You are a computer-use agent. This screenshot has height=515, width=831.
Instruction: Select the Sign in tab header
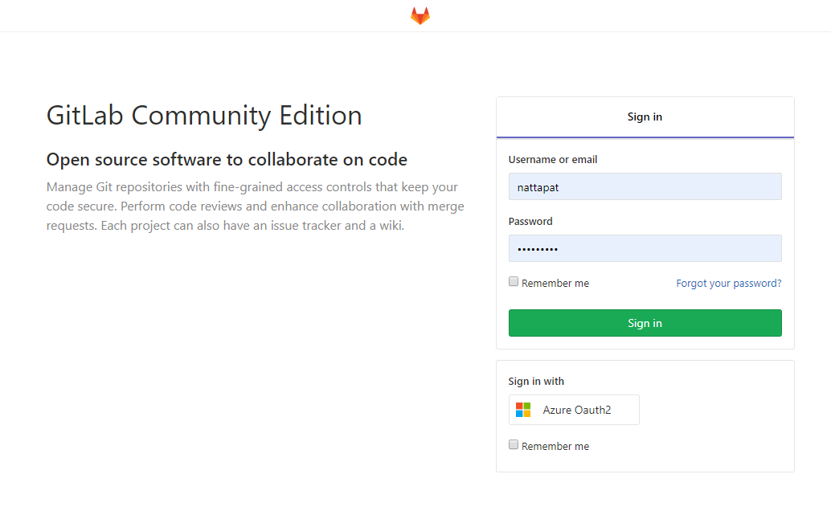[x=645, y=116]
